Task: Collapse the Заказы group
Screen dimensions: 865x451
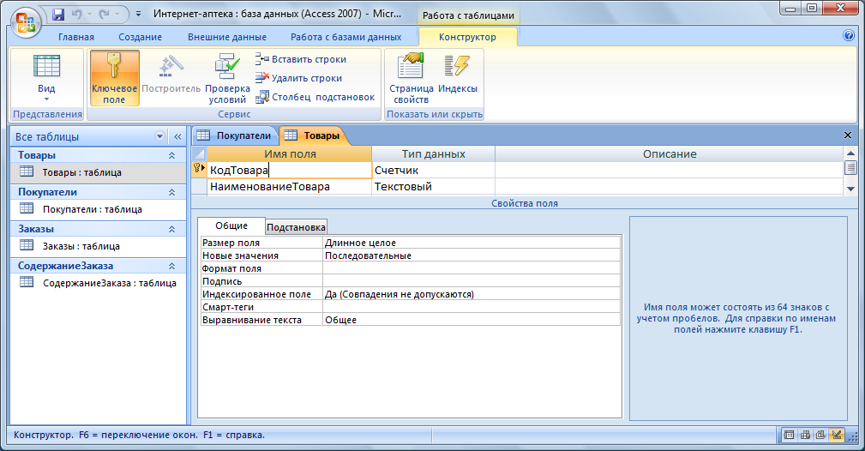Action: click(x=171, y=229)
